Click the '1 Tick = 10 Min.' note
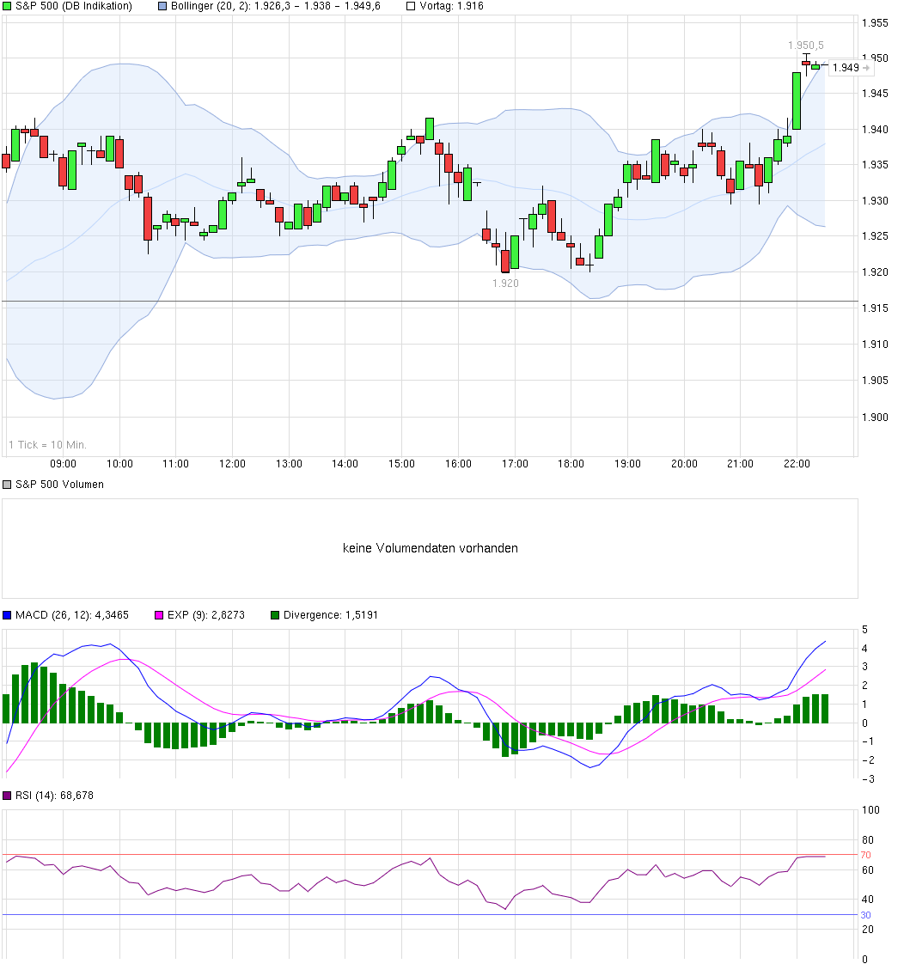Screen dimensions: 904x970 47,445
